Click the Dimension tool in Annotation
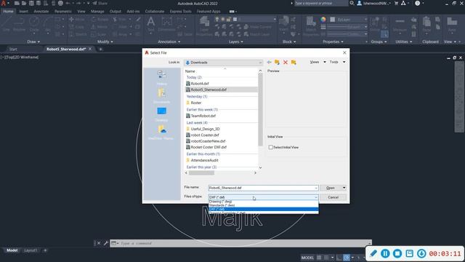The image size is (465, 262). 166,23
